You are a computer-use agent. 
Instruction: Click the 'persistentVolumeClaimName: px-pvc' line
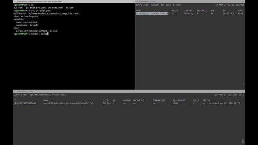[x=37, y=31]
